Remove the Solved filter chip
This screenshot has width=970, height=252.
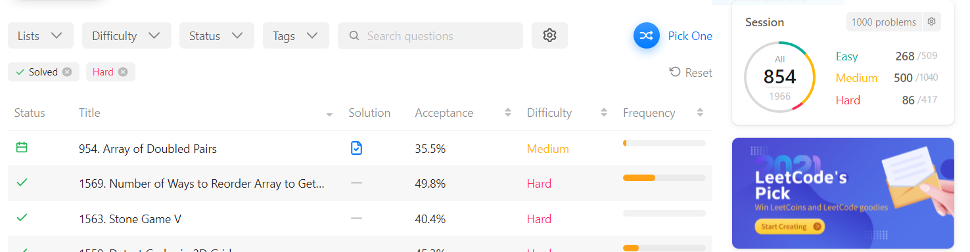tap(67, 72)
